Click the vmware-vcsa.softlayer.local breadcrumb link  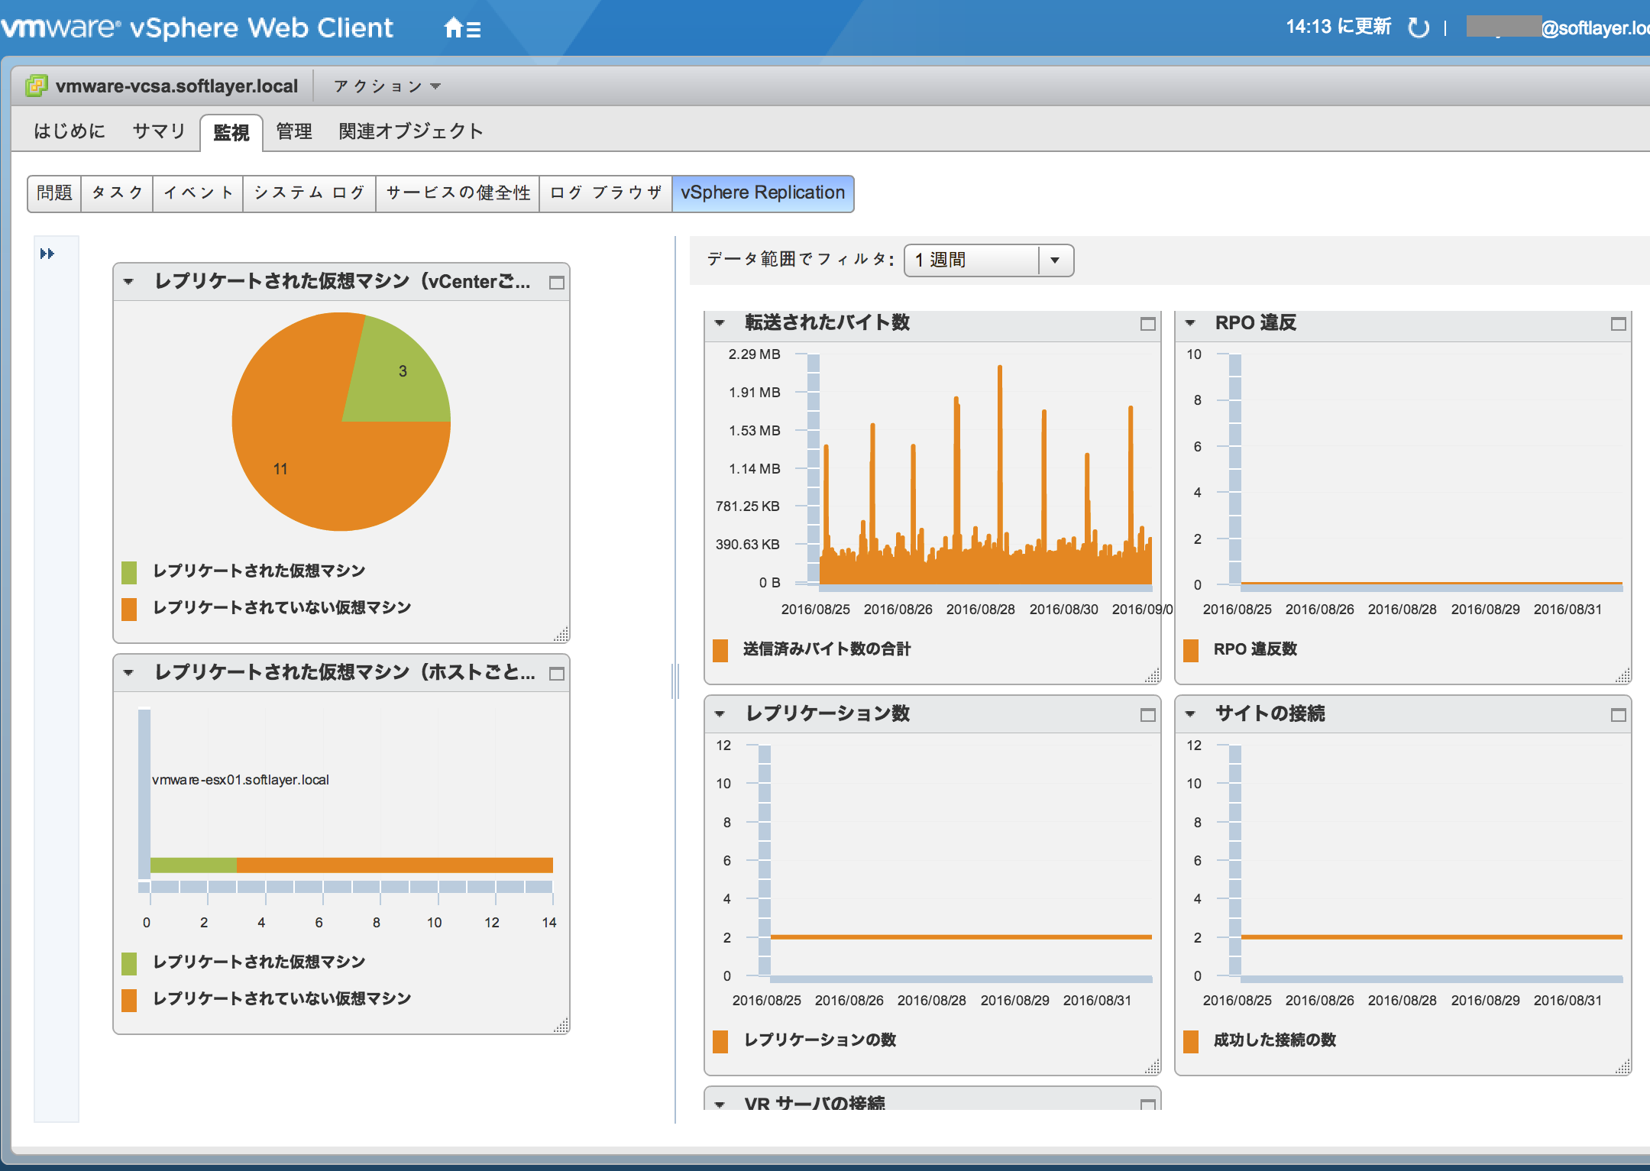(x=176, y=86)
